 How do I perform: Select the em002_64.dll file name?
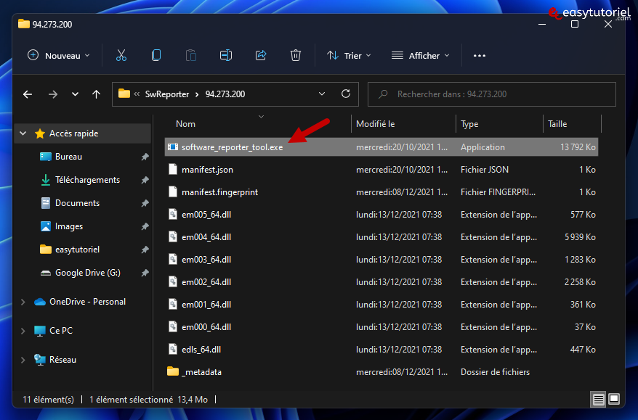point(206,282)
